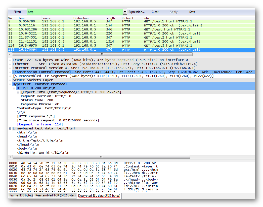
Task: Switch to the Frame (476 bytes) tab
Action: click(x=21, y=195)
